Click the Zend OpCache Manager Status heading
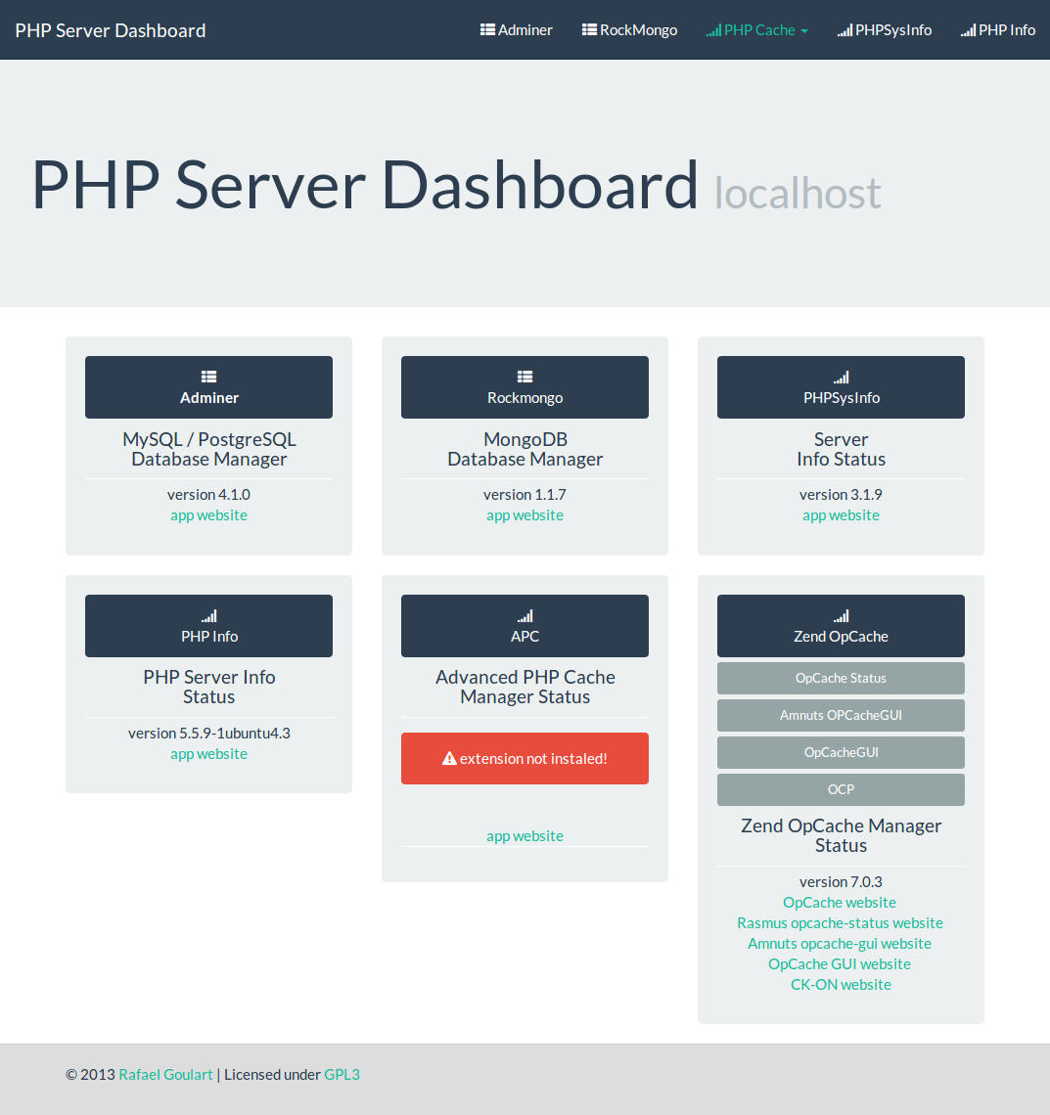 (841, 835)
